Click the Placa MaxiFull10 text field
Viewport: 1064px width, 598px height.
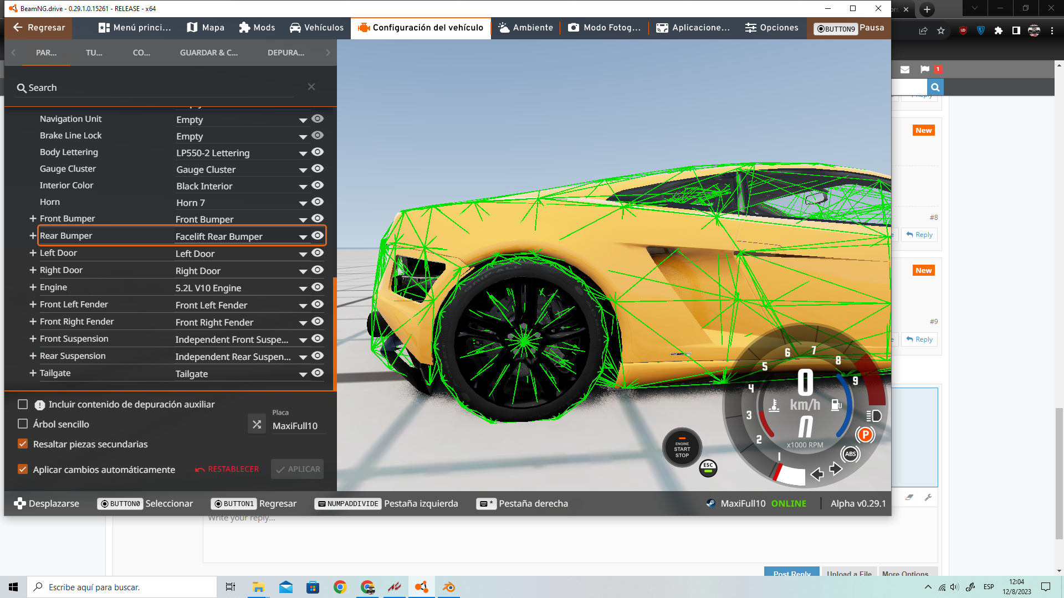(x=298, y=426)
